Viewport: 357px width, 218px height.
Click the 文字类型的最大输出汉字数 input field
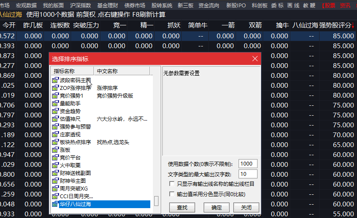point(248,174)
